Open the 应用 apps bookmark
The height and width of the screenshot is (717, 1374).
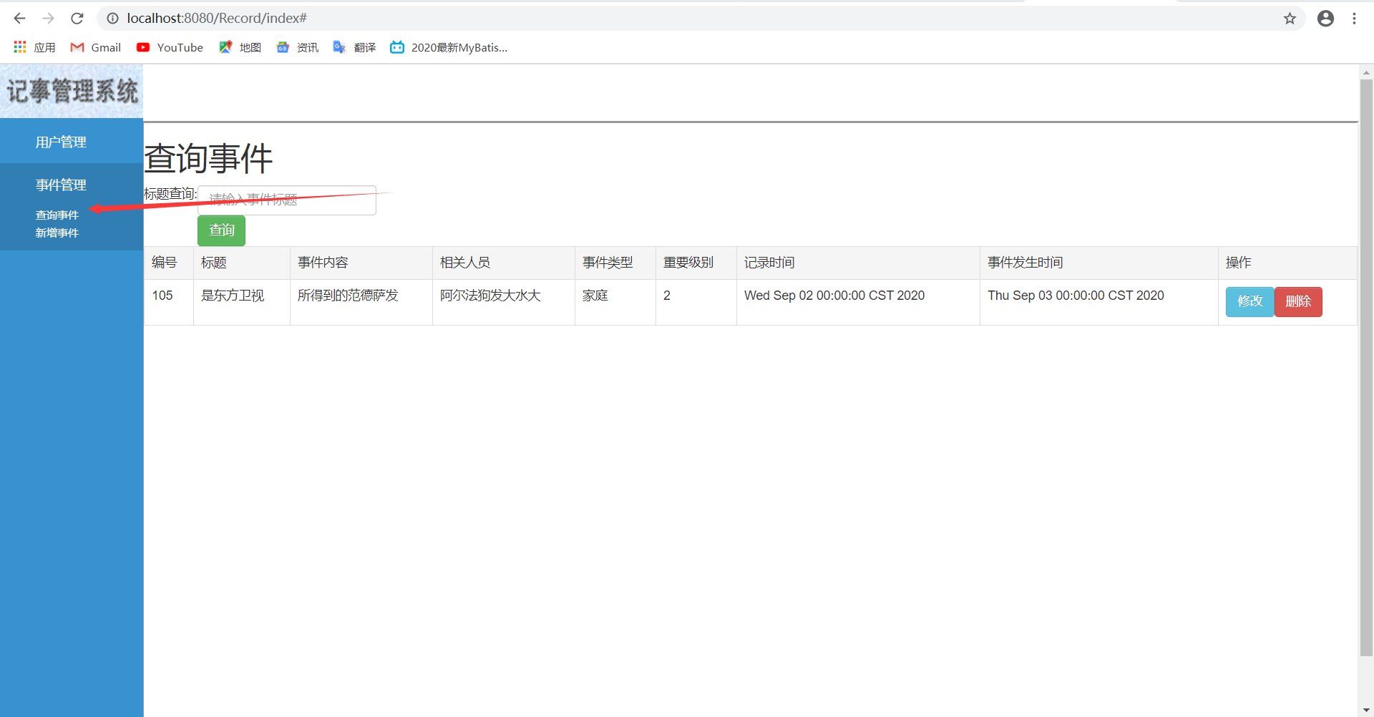click(34, 47)
